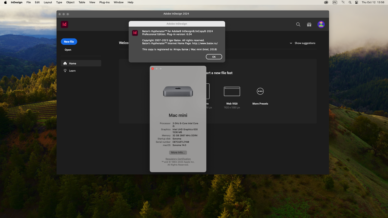
Task: Open the Edit menu
Action: pos(37,2)
